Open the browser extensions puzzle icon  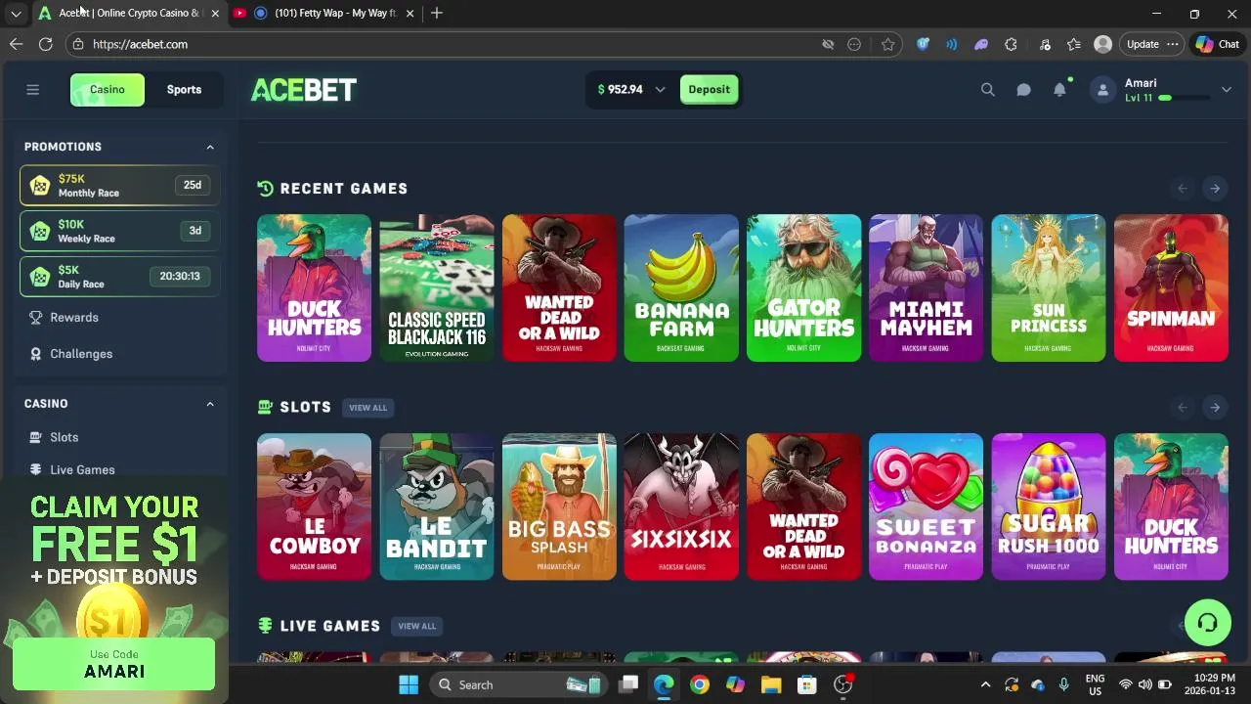pos(1011,44)
